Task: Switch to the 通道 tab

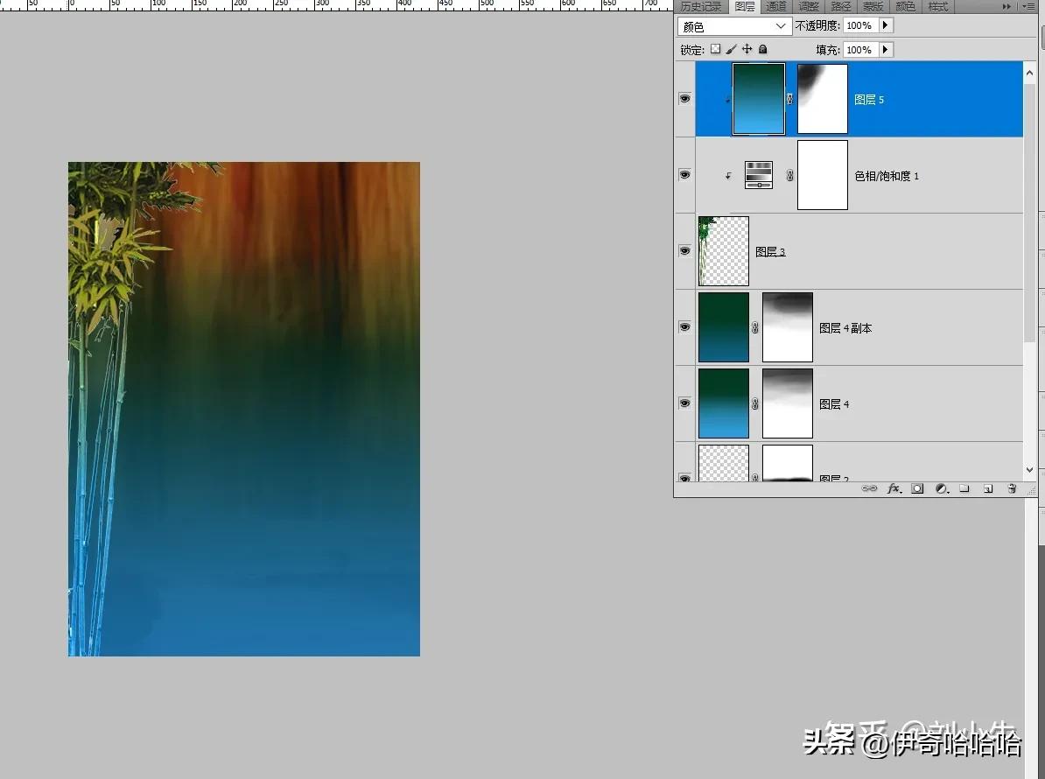Action: 776,6
